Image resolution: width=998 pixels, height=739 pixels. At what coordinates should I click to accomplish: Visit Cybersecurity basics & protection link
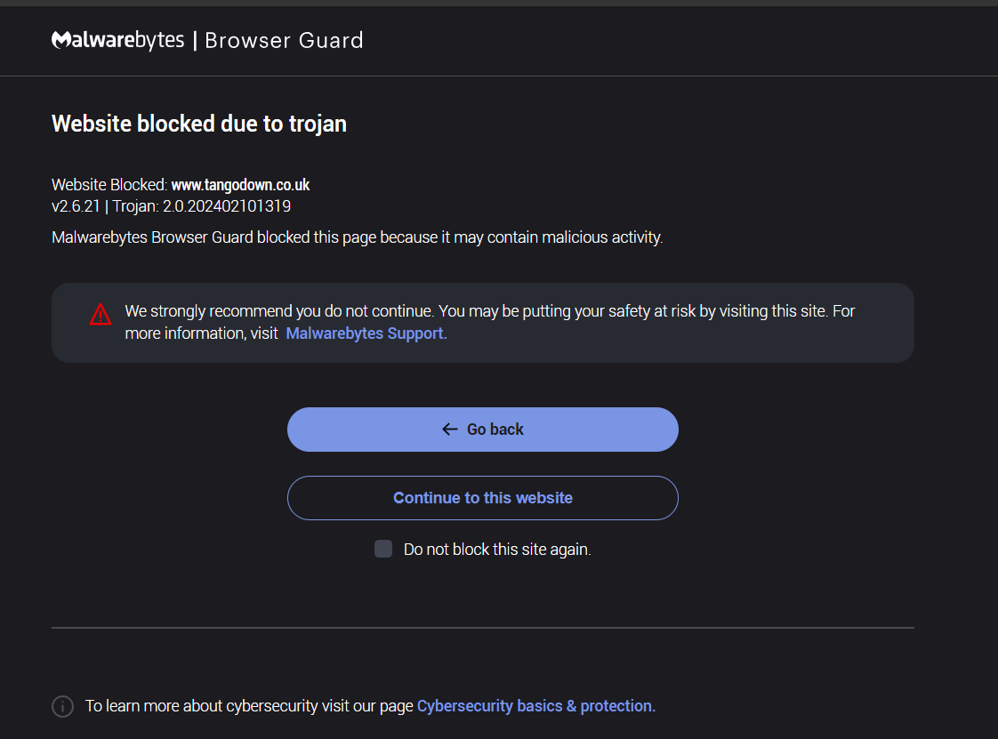(x=535, y=706)
